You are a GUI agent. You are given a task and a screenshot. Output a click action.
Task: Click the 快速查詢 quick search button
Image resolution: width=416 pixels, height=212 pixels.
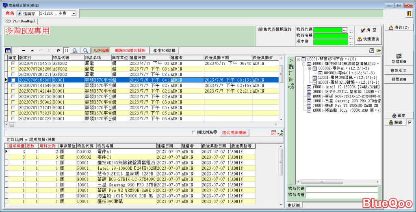[368, 39]
